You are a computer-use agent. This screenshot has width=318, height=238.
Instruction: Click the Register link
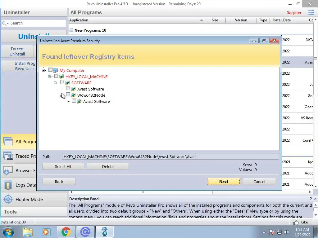294,13
